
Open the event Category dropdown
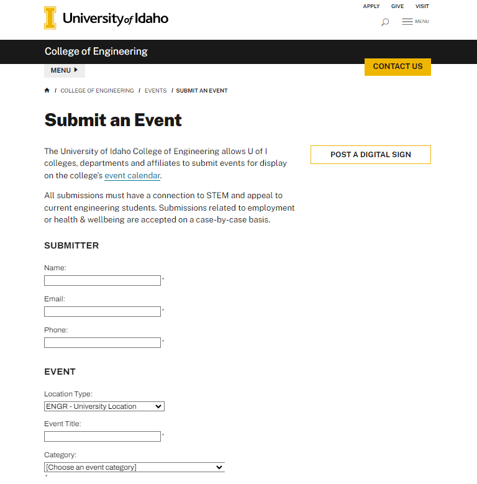point(134,467)
